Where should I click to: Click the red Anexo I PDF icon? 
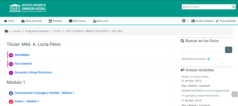(11, 102)
